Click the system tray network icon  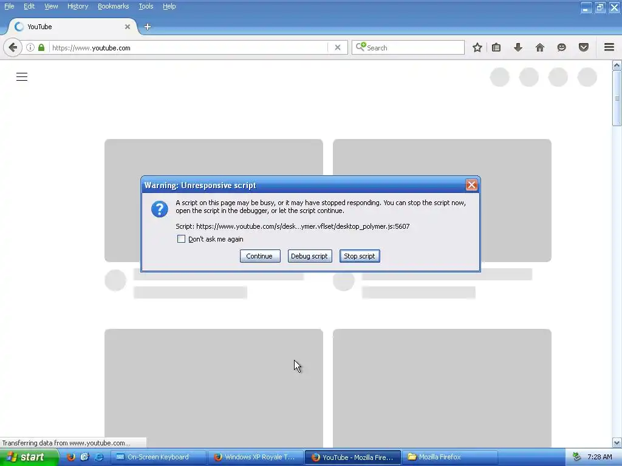pyautogui.click(x=577, y=457)
